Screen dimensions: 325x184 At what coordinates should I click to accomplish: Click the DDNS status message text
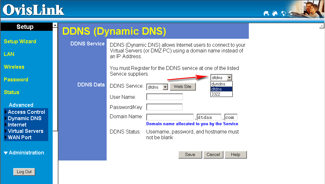point(193,134)
